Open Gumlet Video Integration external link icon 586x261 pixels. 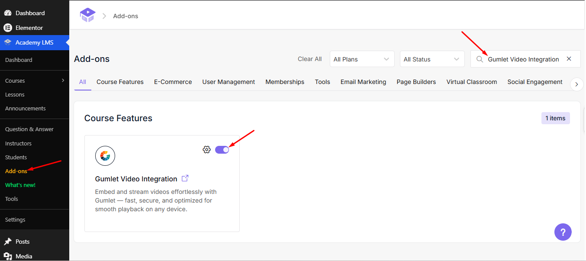click(x=185, y=178)
